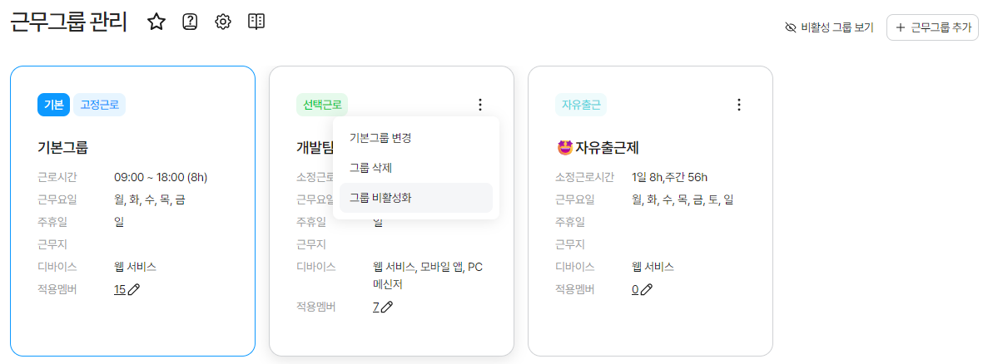
Task: Select 기본그룹 변경 from the menu
Action: coord(380,137)
